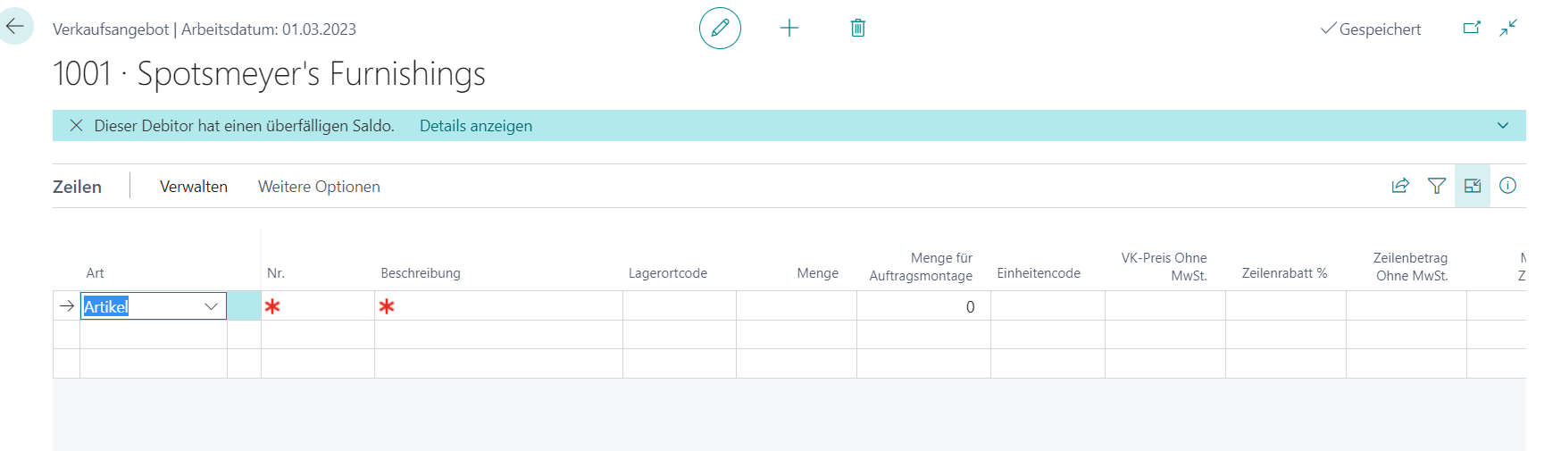
Task: Click Menge für Auftragsmontage cell with 0
Action: pos(923,306)
